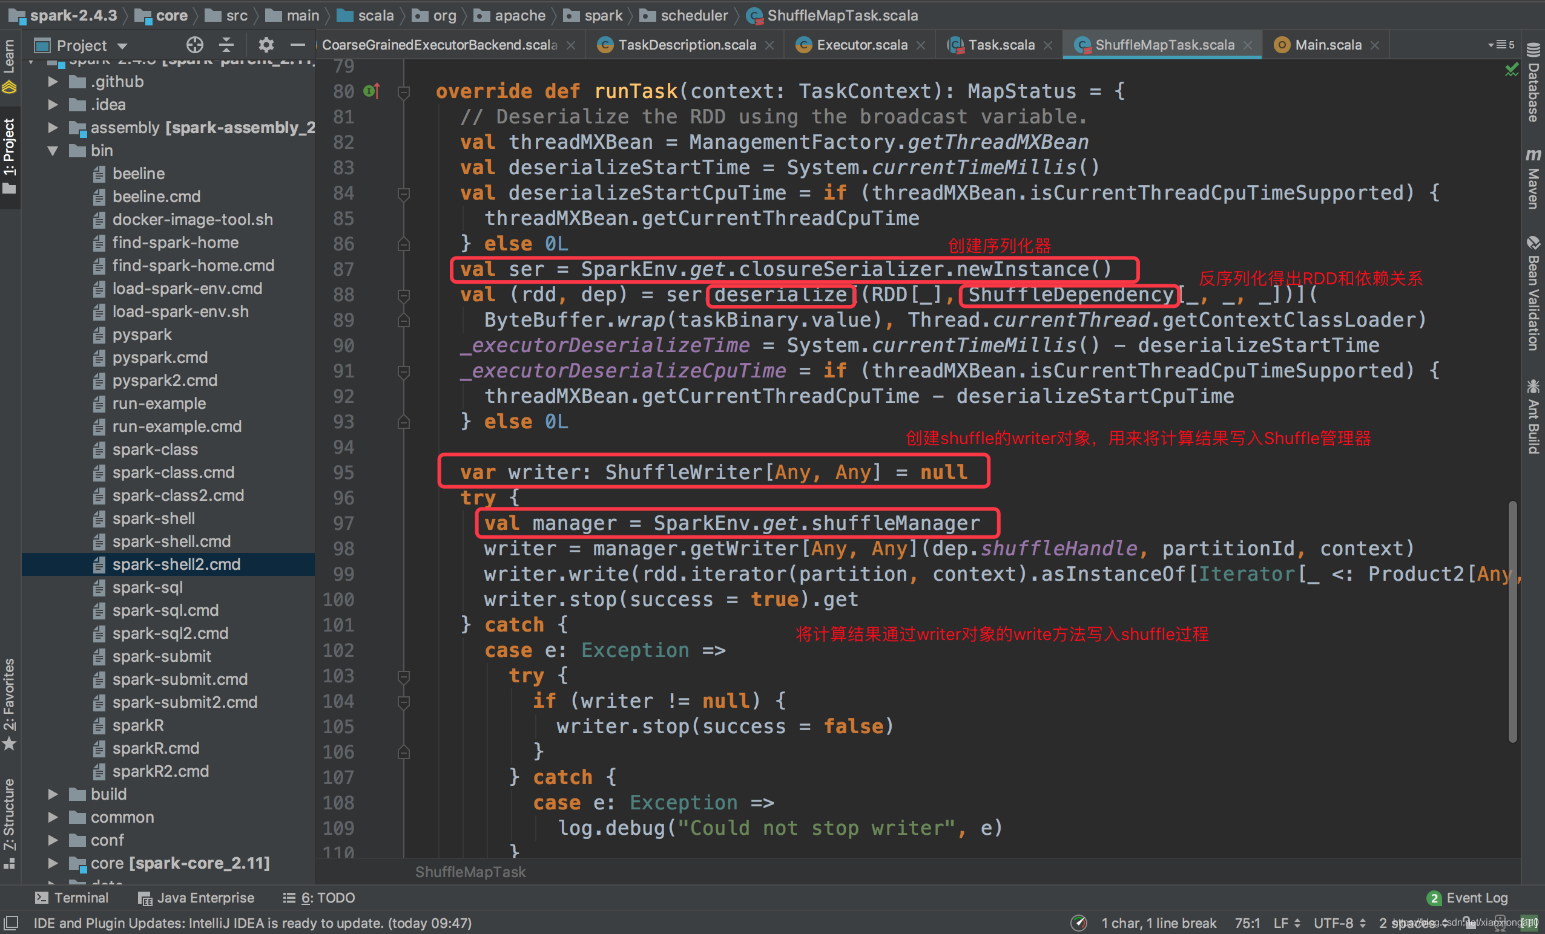Click the inspection checkmark icon in editor corner
This screenshot has height=934, width=1545.
click(1512, 70)
